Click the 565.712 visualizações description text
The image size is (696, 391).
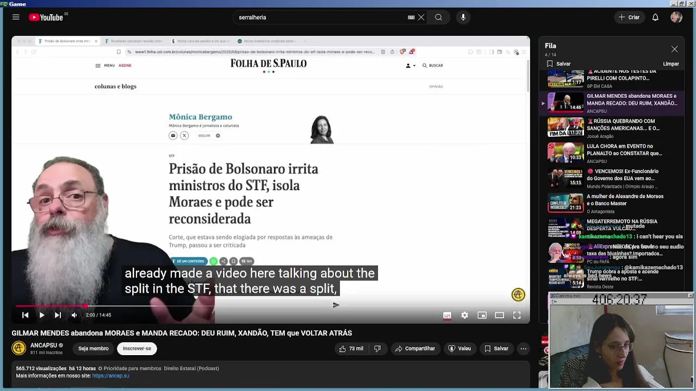pyautogui.click(x=41, y=368)
